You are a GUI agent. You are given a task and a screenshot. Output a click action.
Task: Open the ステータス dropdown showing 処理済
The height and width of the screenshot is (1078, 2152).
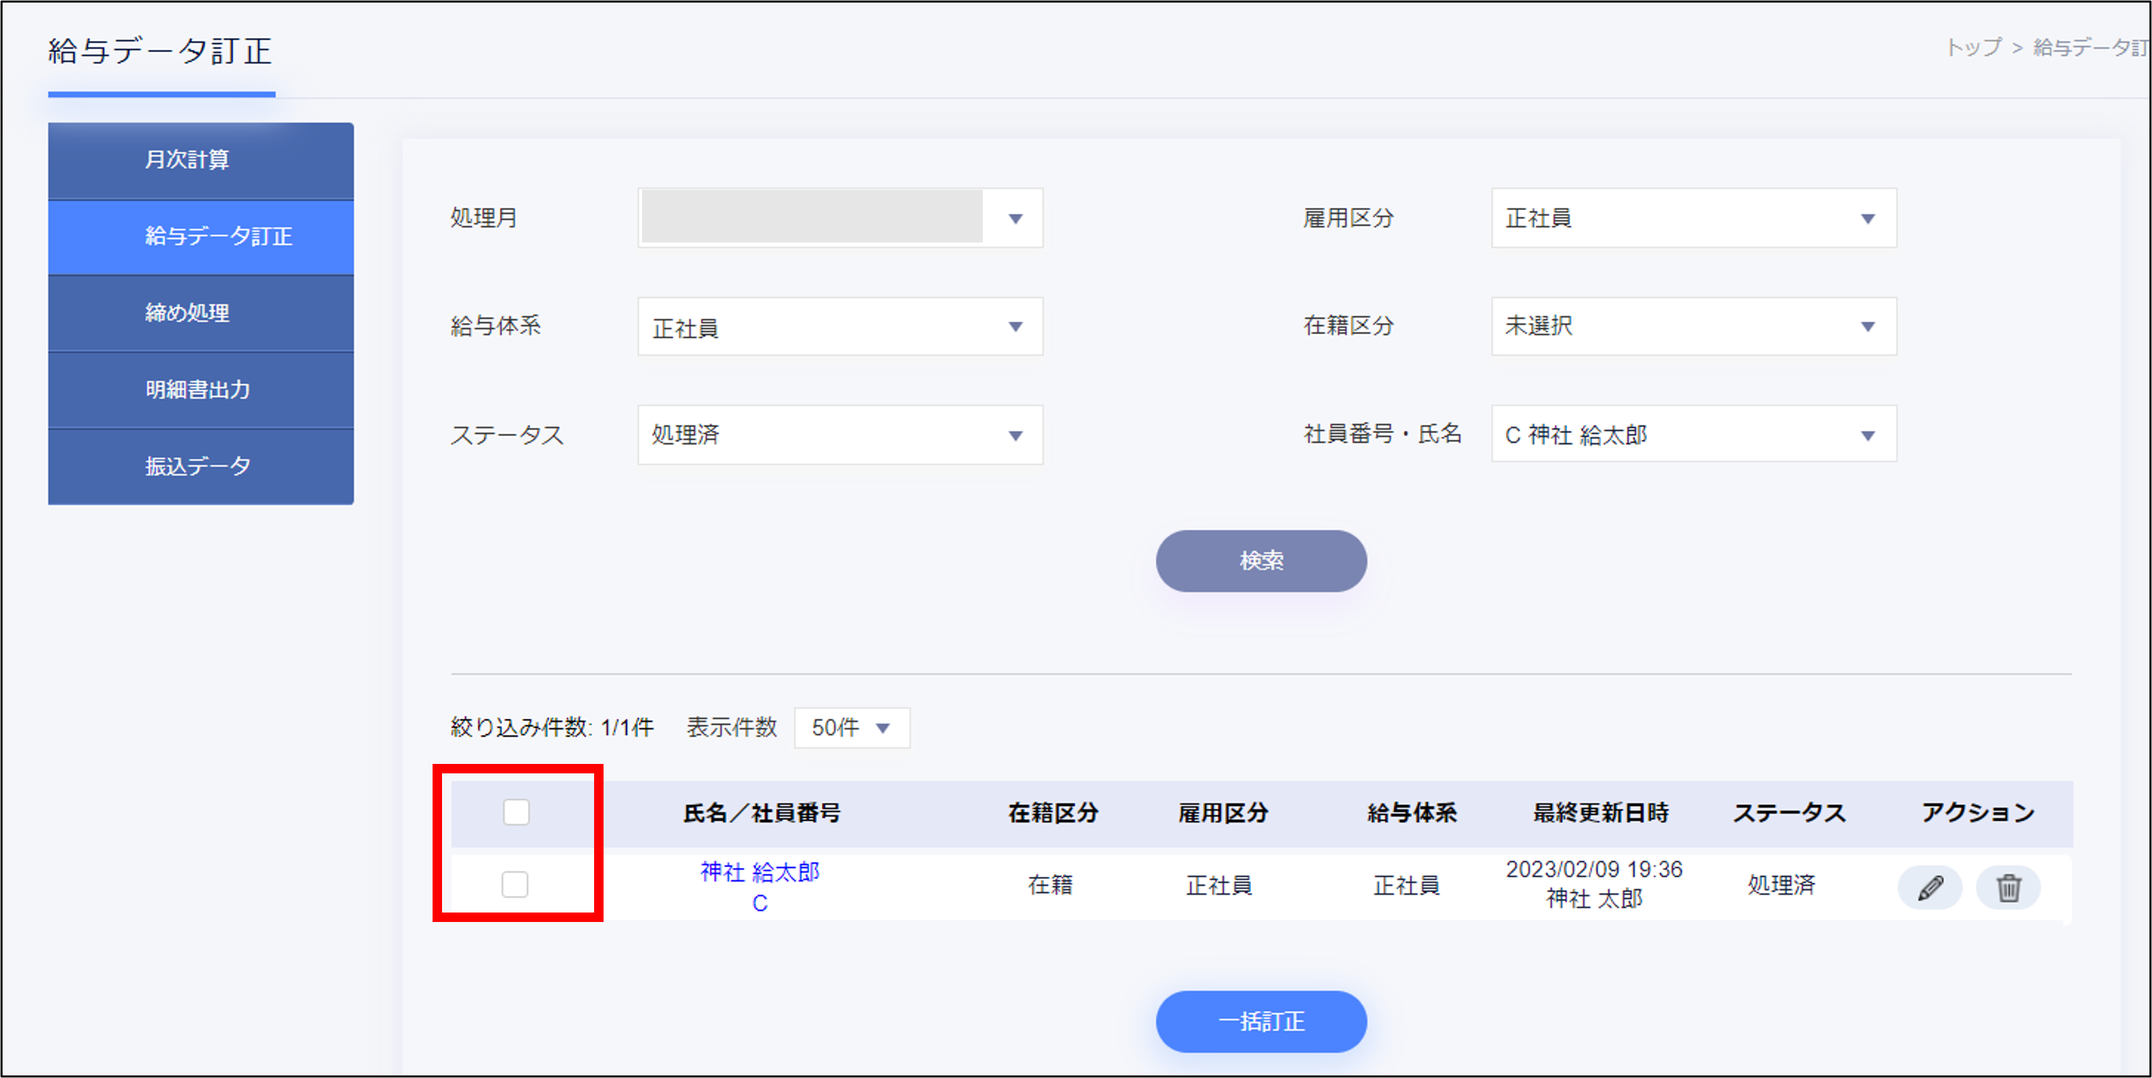(839, 435)
